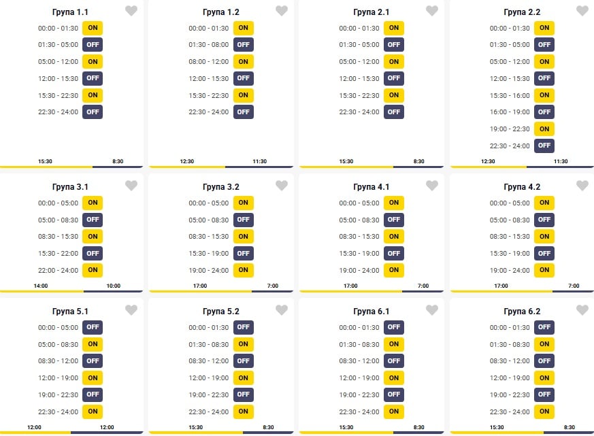Viewport: 594px width, 436px height.
Task: Open the Група 4.2 title
Action: tap(522, 187)
